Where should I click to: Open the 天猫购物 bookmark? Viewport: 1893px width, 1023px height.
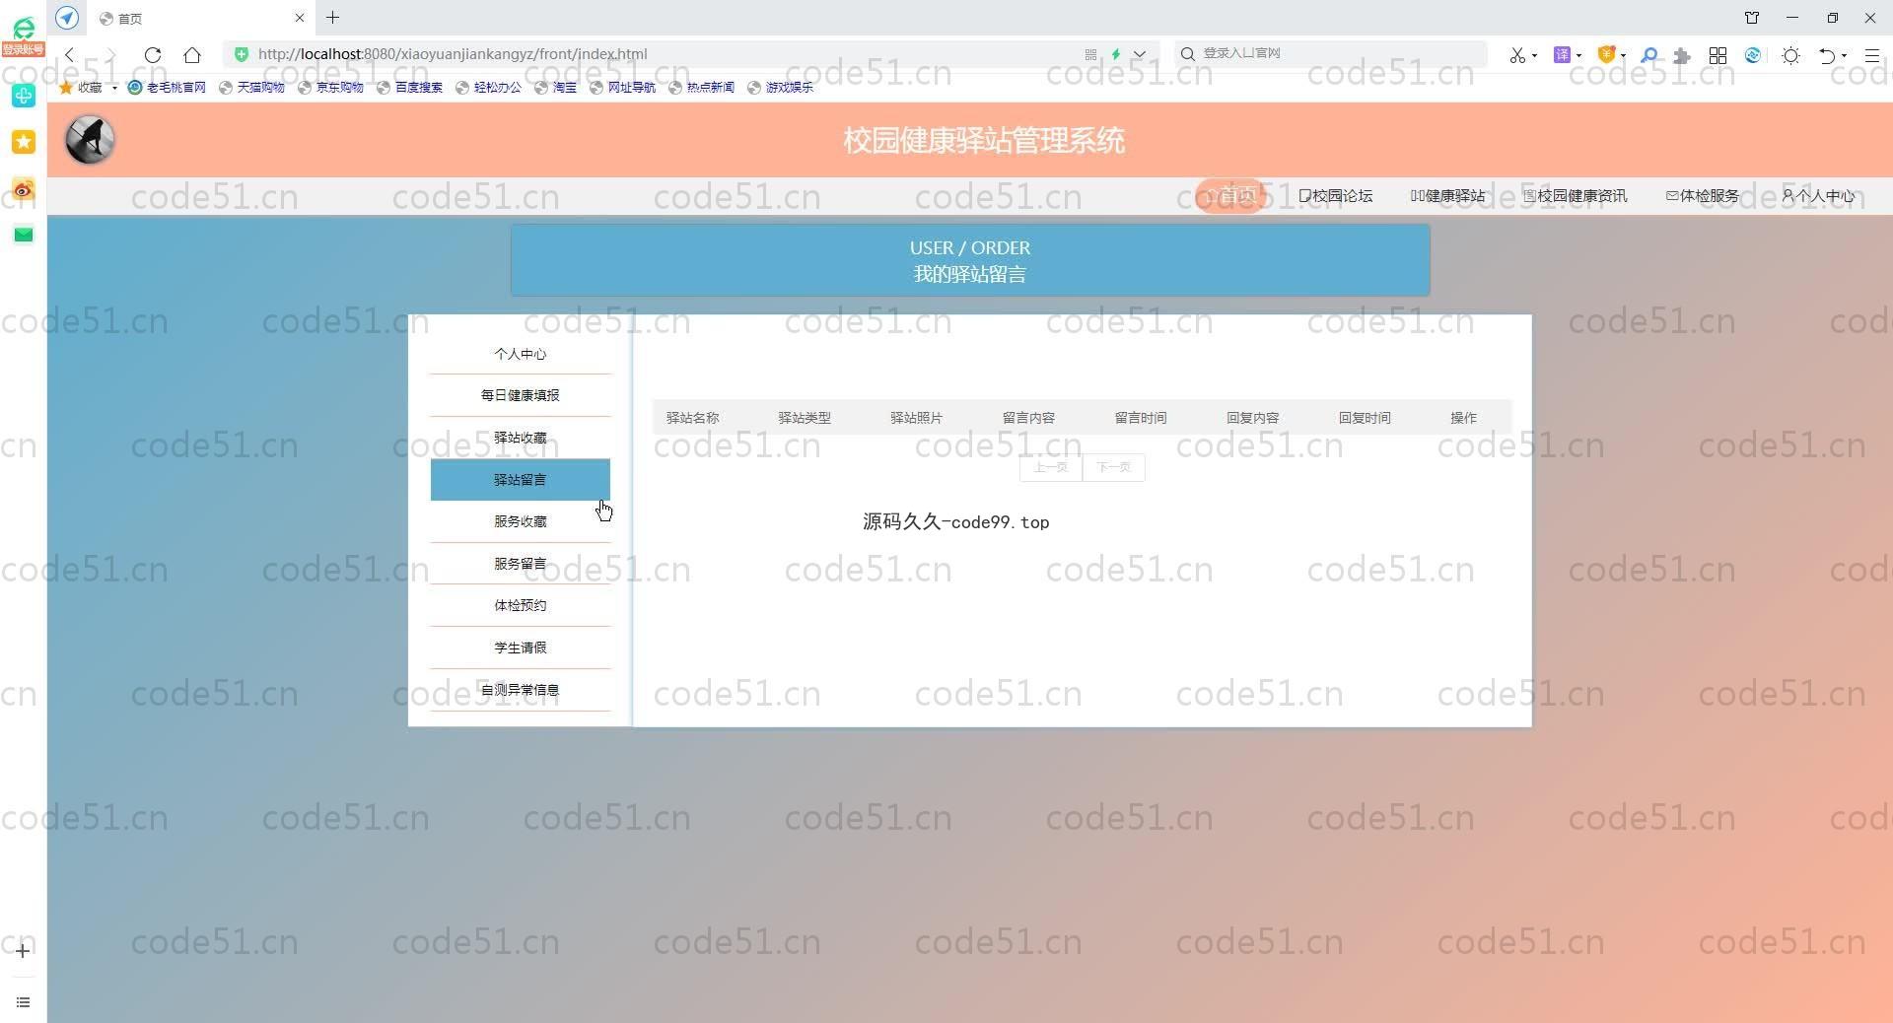click(251, 88)
